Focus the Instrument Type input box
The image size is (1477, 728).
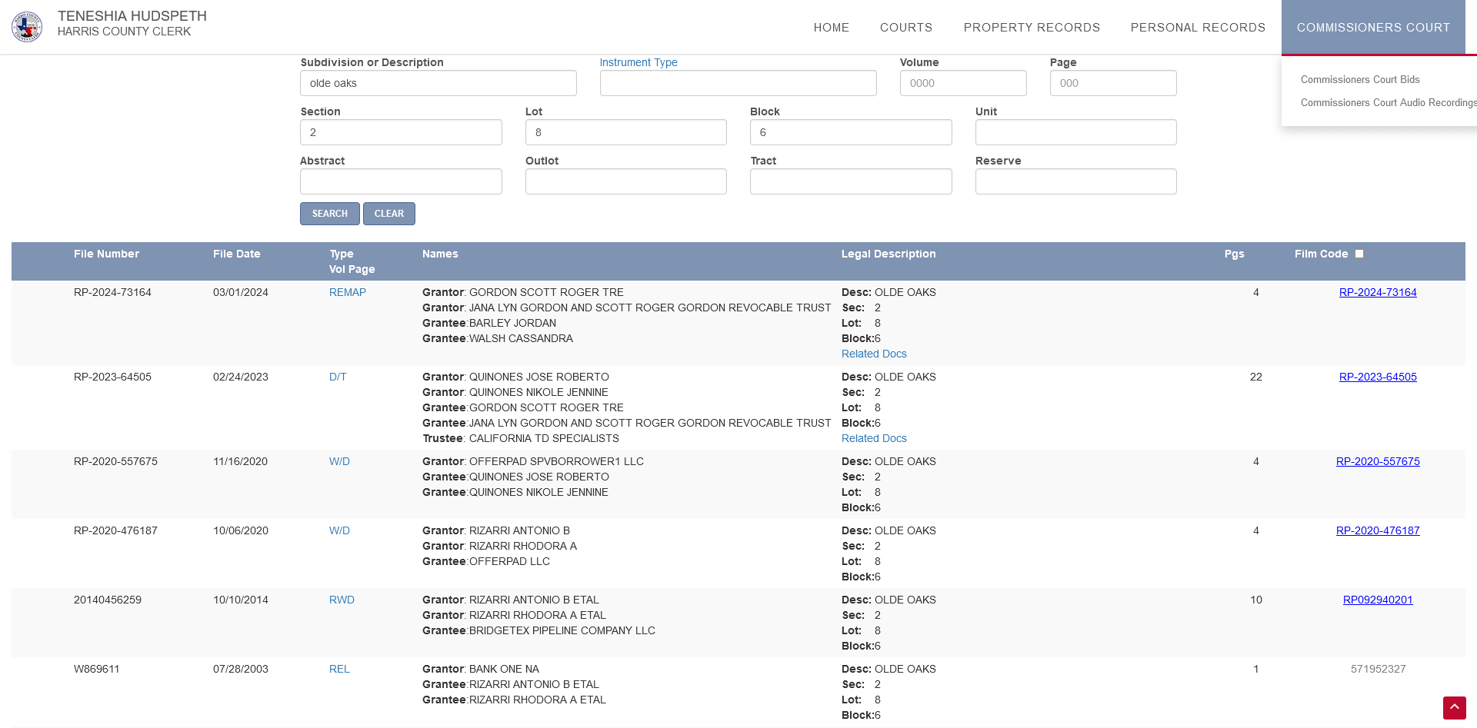(738, 83)
